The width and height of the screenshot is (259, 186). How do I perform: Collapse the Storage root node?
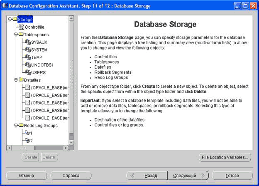(x=10, y=20)
